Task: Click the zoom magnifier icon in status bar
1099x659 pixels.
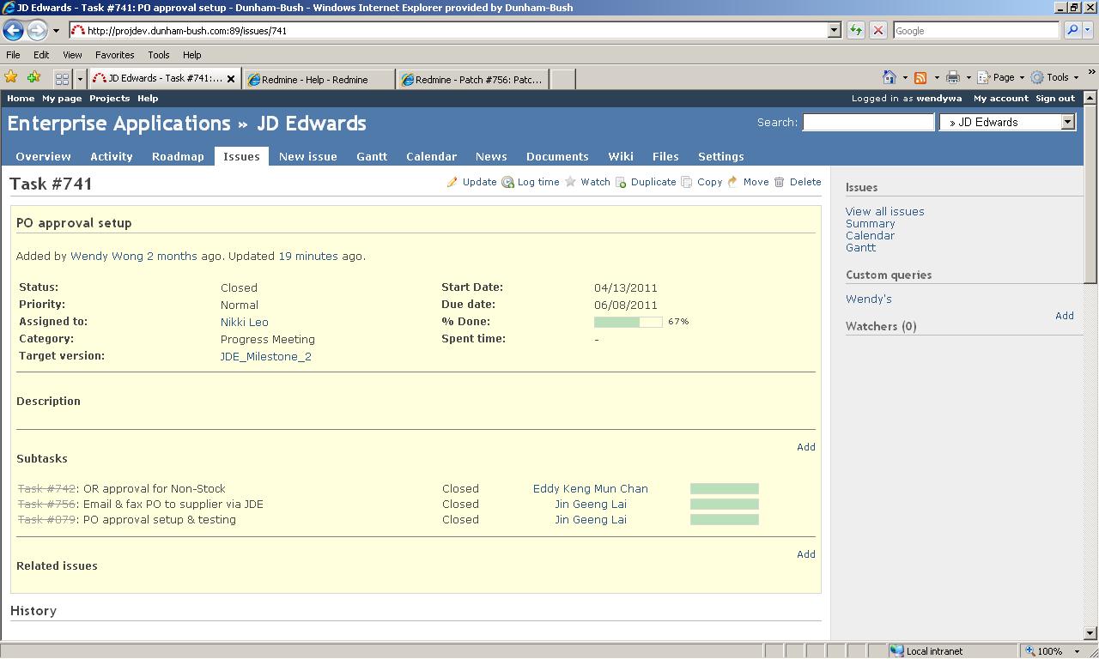Action: point(1030,651)
